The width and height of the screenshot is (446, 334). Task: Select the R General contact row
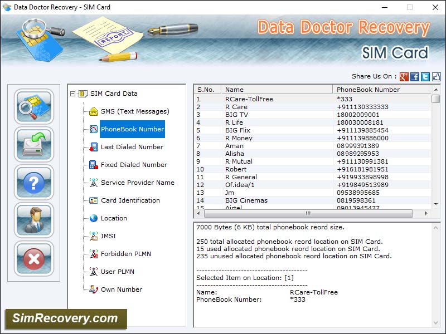(313, 177)
